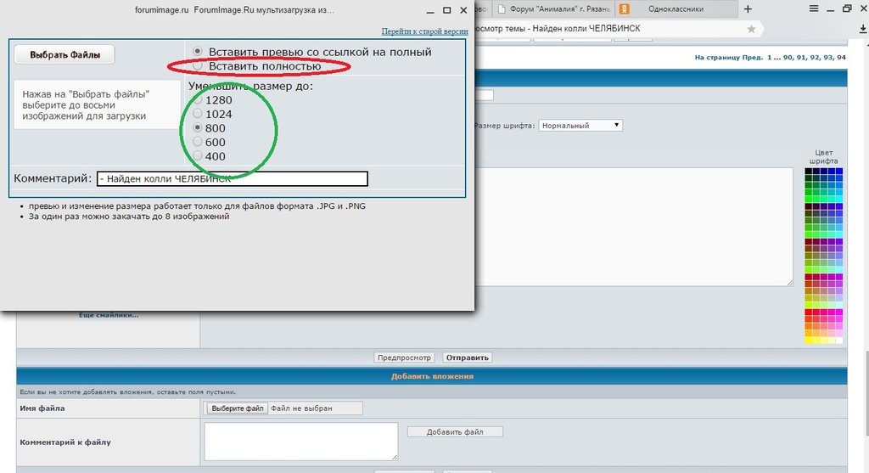Viewport: 869px width, 473px height.
Task: Close the forumimage.ru popup window
Action: [464, 10]
